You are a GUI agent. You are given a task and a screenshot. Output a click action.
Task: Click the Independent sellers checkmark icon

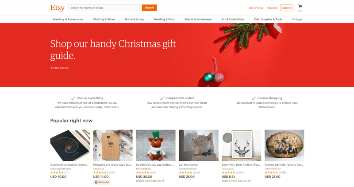pyautogui.click(x=162, y=98)
